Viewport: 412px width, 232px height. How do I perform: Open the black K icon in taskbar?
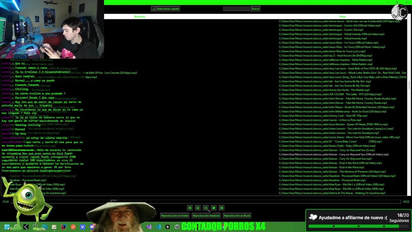(26, 227)
